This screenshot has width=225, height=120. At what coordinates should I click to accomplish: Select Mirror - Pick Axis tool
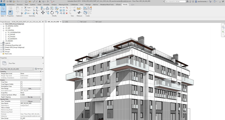(52, 8)
